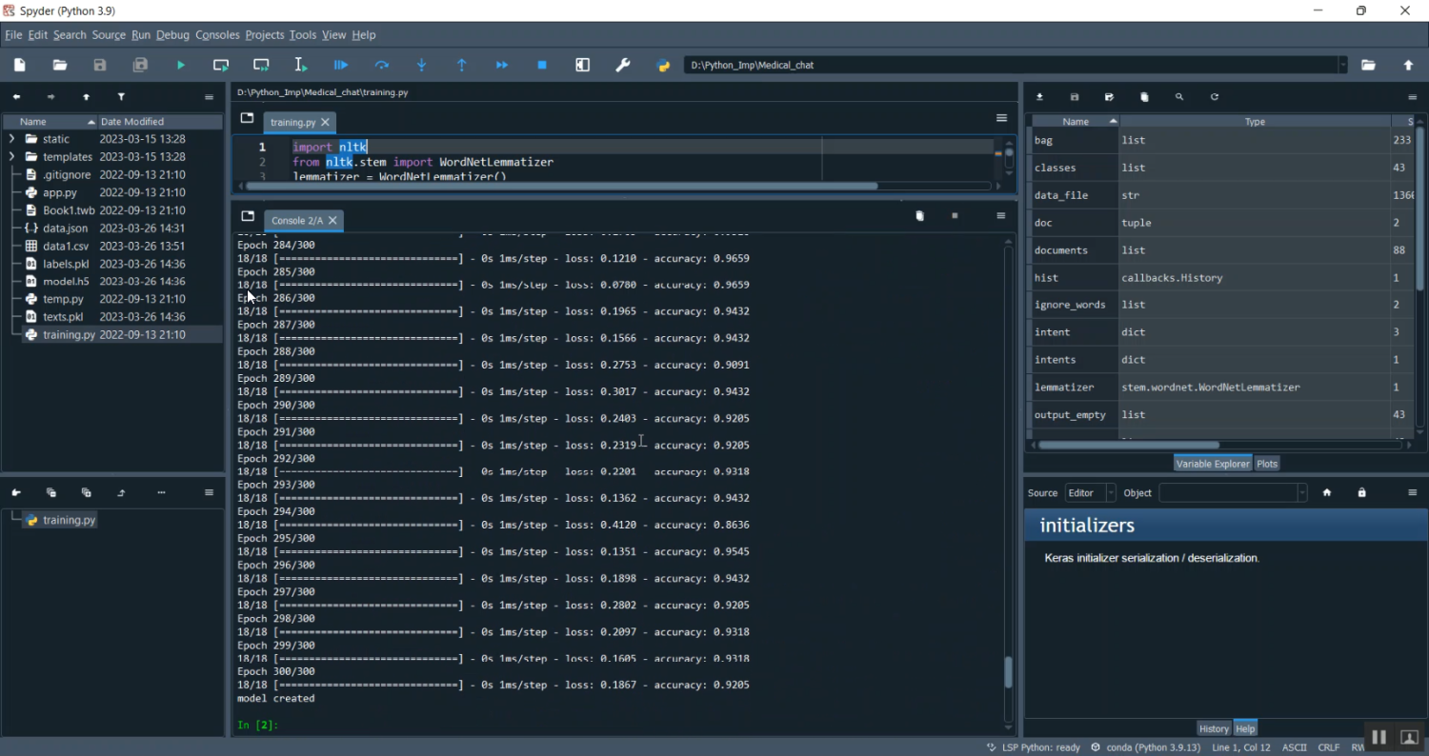
Task: Click the Import data icon in Variable Explorer
Action: [x=1039, y=97]
